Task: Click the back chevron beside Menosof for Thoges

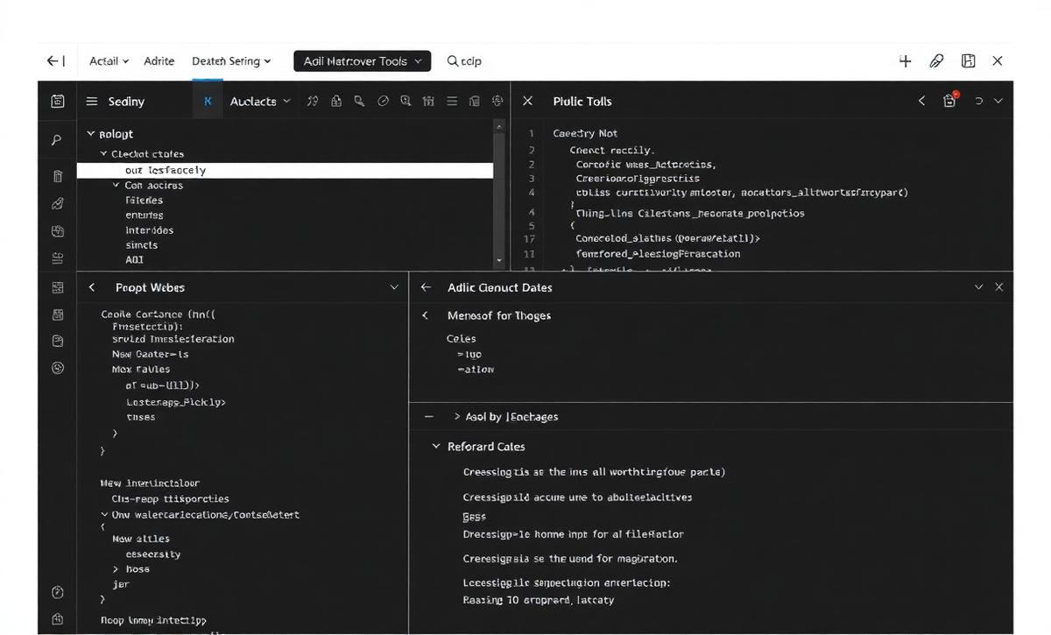Action: tap(426, 315)
